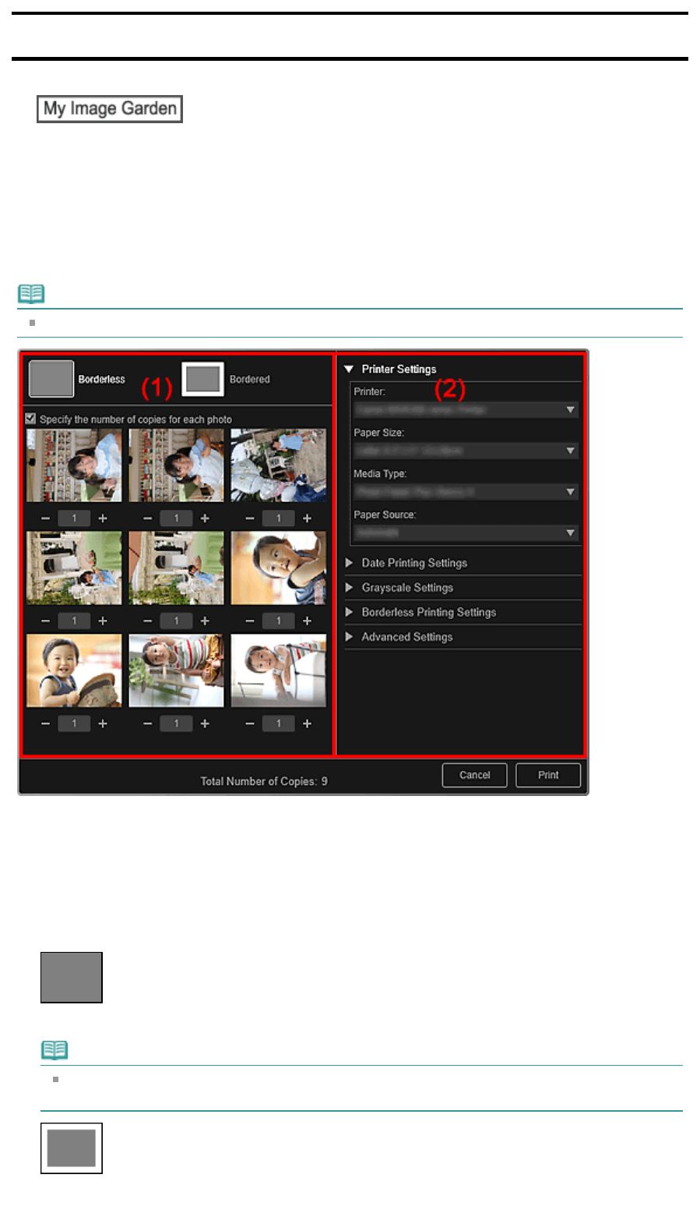Select top row middle photo thumbnail

tap(177, 465)
